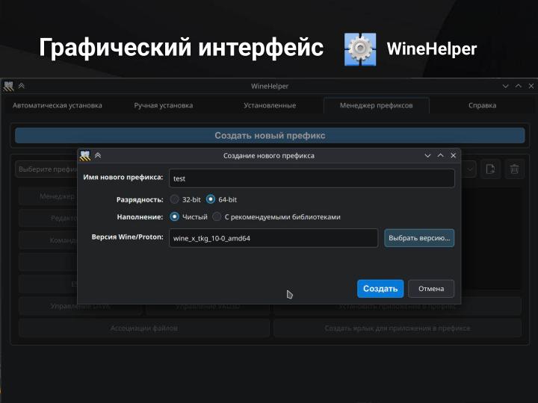Click keep-above arrows icon in dialog title bar
This screenshot has height=403, width=538.
pos(98,155)
